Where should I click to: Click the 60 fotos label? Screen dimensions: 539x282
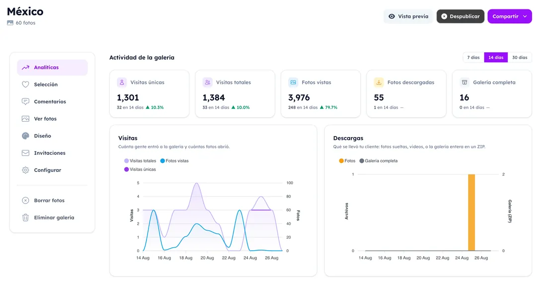click(x=25, y=23)
